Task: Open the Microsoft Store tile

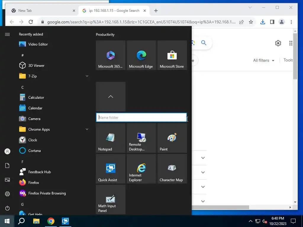Action: point(172,55)
